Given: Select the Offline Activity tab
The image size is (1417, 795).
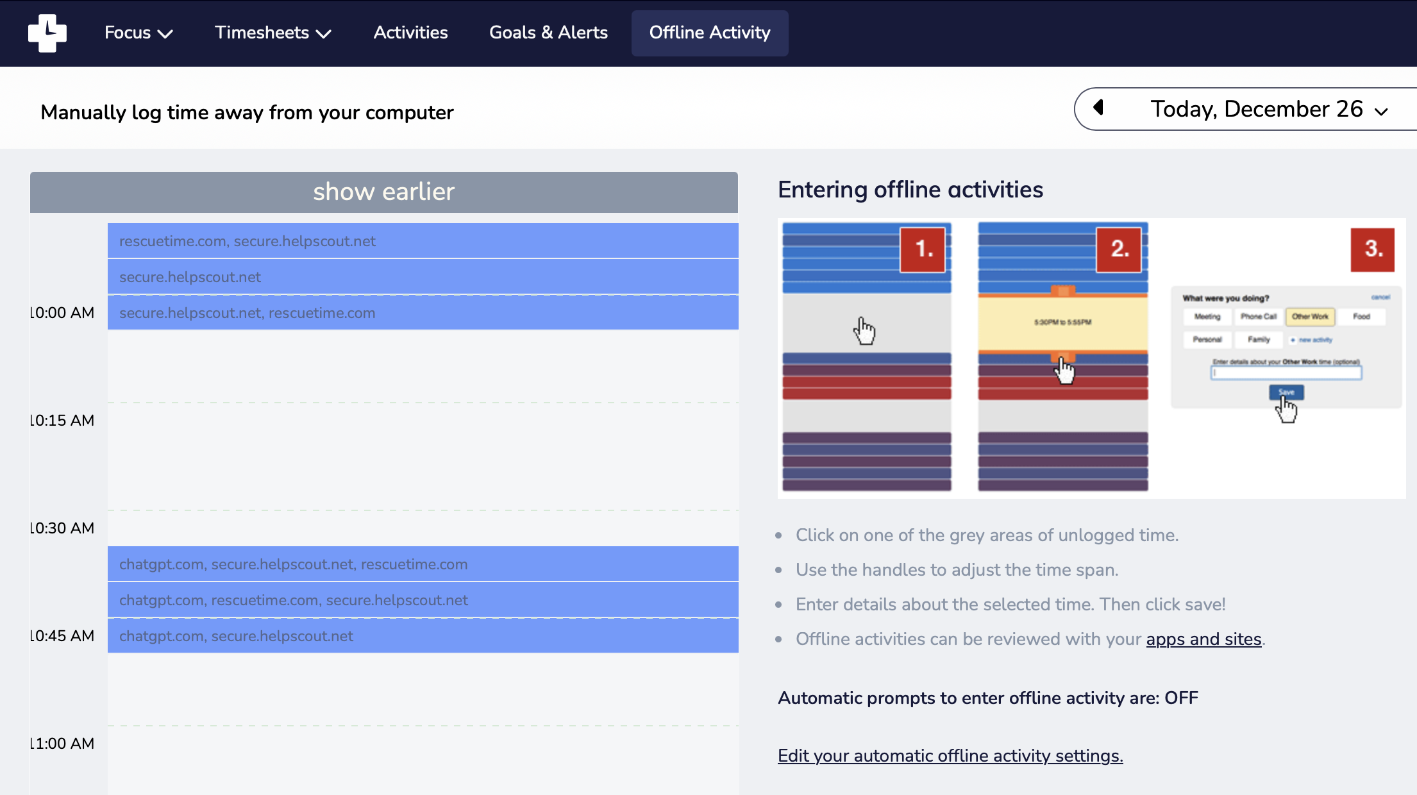Looking at the screenshot, I should pos(709,33).
